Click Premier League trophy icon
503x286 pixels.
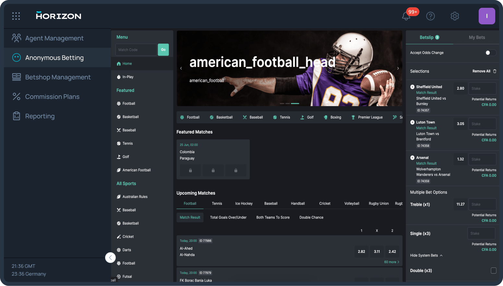[x=353, y=117]
